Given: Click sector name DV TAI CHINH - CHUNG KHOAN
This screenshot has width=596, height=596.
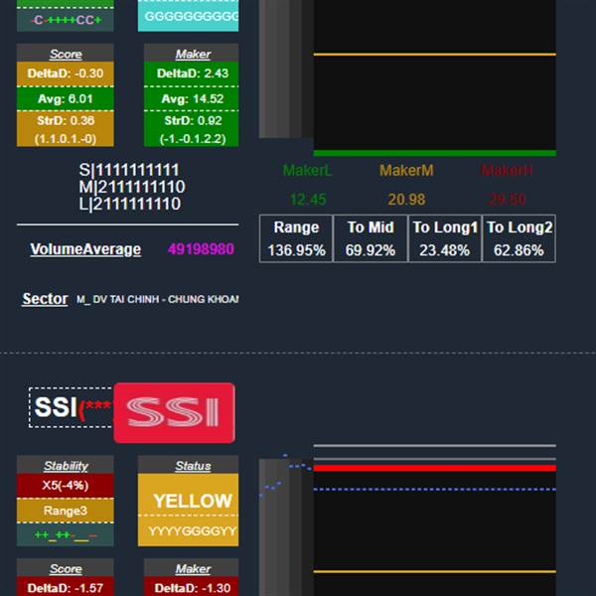Looking at the screenshot, I should [157, 300].
